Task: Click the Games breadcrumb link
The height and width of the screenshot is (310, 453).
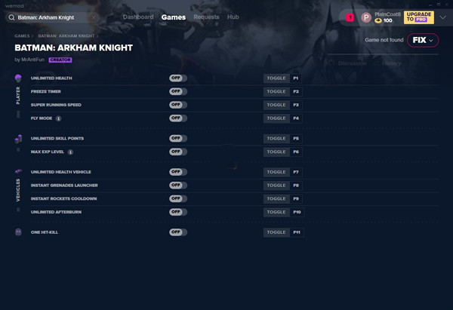Action: (22, 36)
